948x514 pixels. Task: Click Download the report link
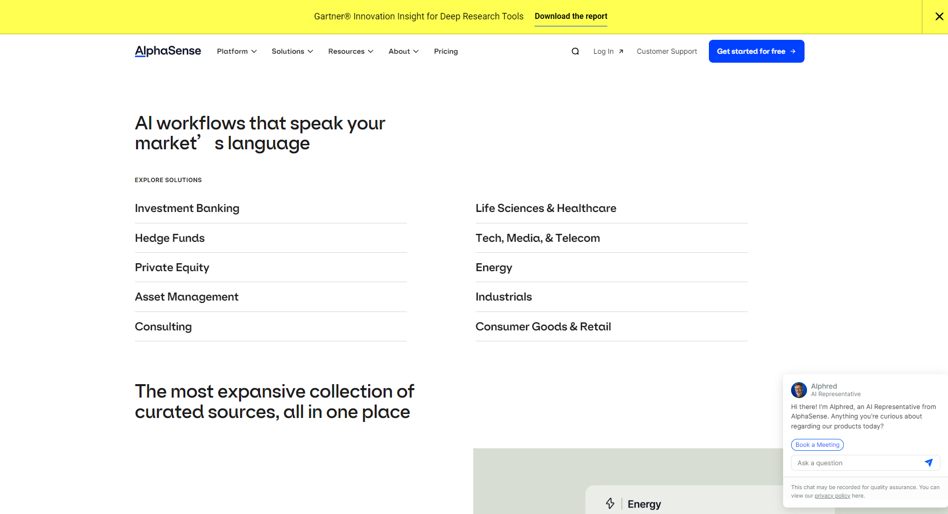[571, 16]
